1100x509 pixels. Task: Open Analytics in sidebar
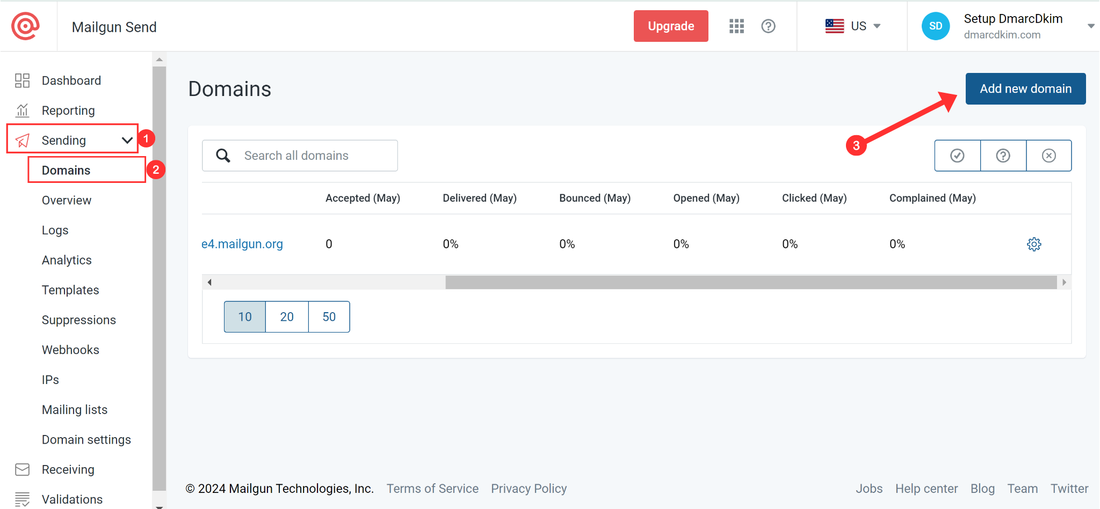67,260
